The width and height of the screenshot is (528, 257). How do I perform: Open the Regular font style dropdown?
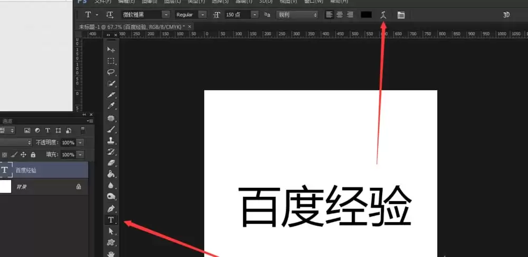click(202, 15)
